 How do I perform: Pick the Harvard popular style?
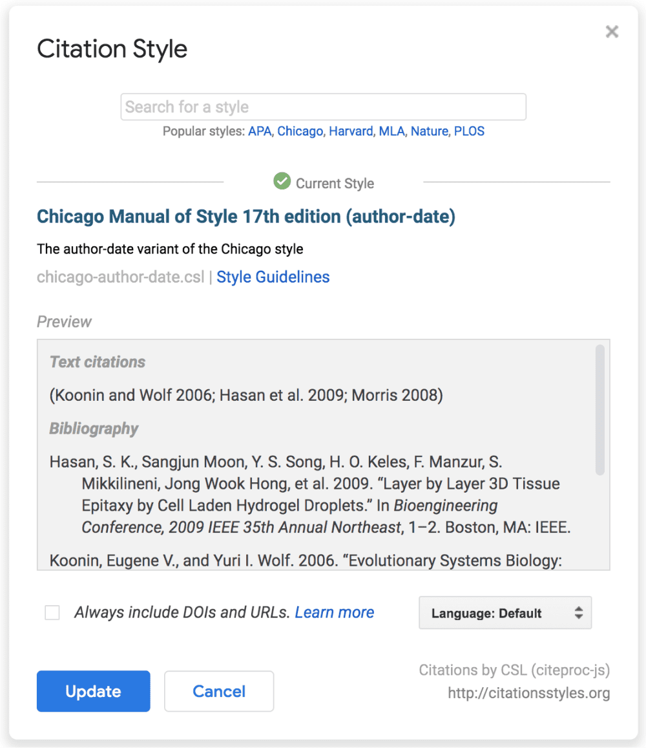click(351, 131)
